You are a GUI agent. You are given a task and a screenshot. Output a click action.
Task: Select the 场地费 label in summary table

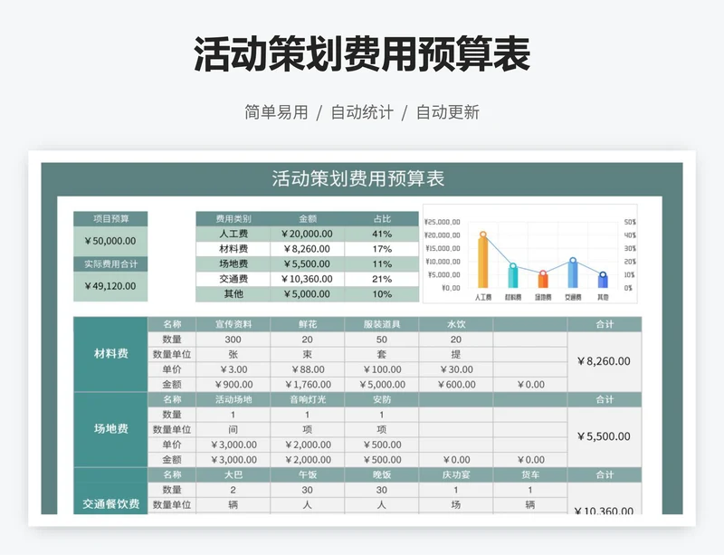pos(233,263)
